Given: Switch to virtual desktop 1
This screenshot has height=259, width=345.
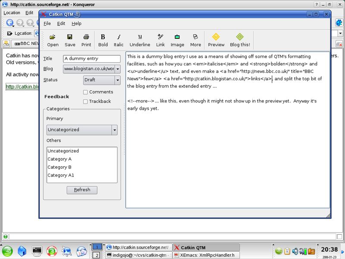Looking at the screenshot, I should 97,247.
